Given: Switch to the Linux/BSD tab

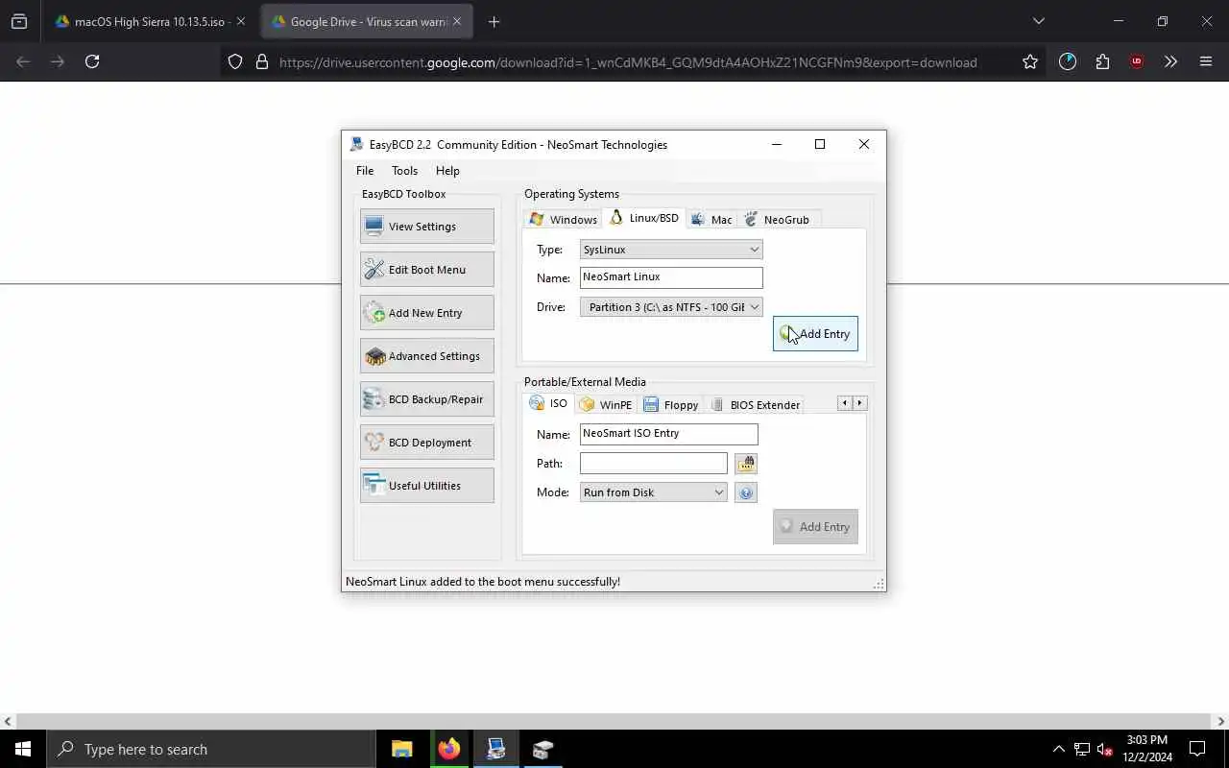Looking at the screenshot, I should [643, 218].
